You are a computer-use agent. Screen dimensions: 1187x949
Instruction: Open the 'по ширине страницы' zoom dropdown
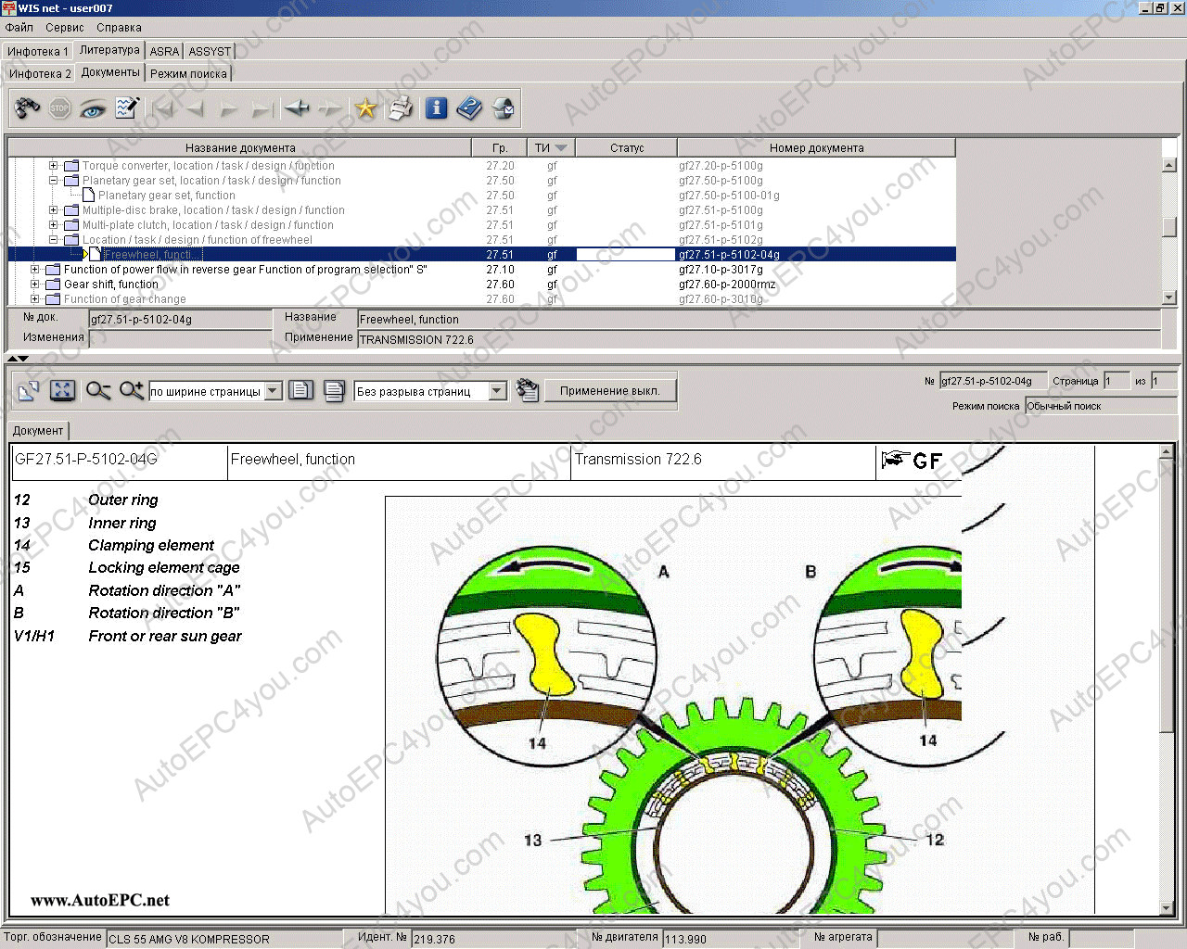coord(273,391)
